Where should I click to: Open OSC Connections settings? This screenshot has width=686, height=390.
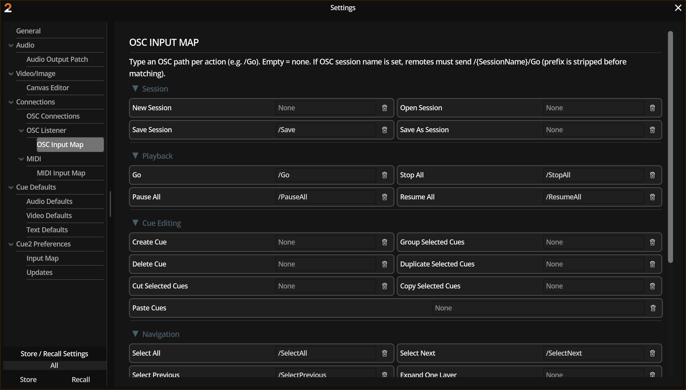tap(53, 116)
